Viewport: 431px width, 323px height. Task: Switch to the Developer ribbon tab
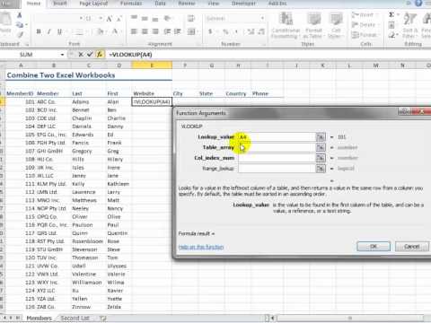(x=243, y=4)
